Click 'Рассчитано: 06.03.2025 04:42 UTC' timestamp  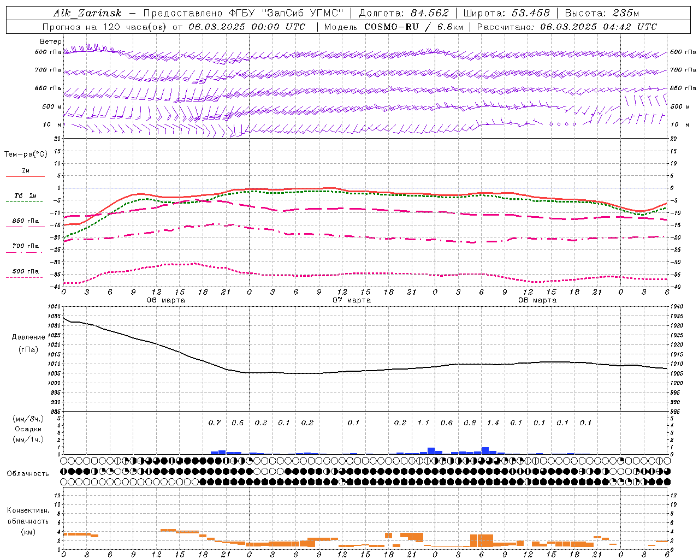pos(567,27)
